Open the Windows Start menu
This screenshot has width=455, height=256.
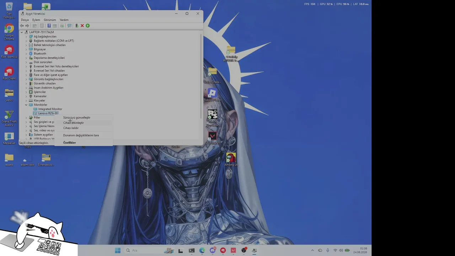pos(118,250)
